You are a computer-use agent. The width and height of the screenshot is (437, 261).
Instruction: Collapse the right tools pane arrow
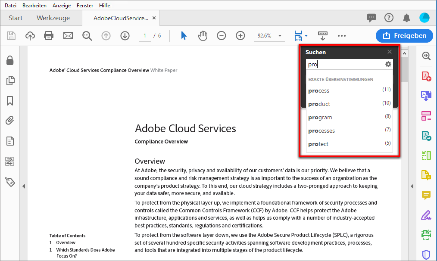tap(412, 186)
